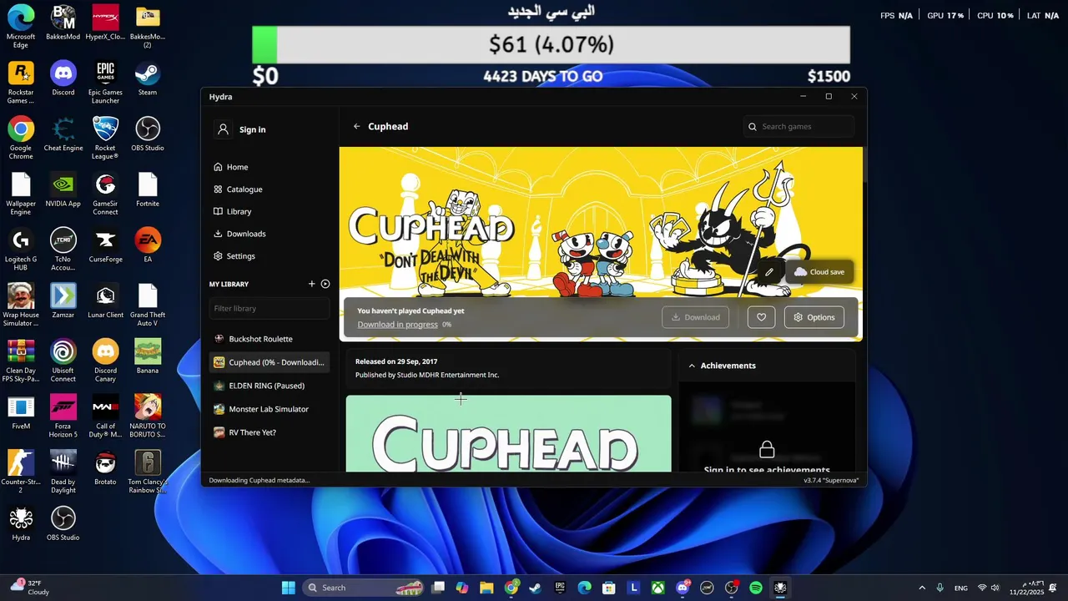Open weather widget showing 32°F Cloudy
Screen dimensions: 1068x601
[x=30, y=588]
